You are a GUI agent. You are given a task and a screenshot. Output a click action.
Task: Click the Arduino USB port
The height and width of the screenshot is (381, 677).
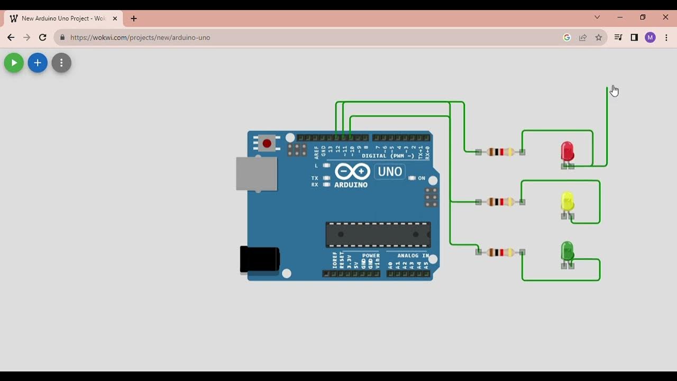coord(257,174)
